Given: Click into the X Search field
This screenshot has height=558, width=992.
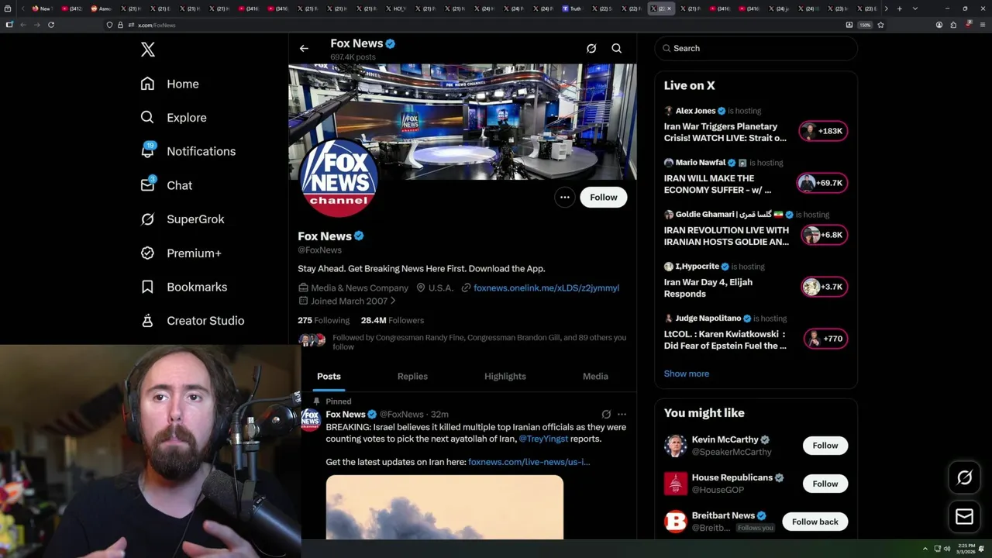Looking at the screenshot, I should [x=756, y=48].
